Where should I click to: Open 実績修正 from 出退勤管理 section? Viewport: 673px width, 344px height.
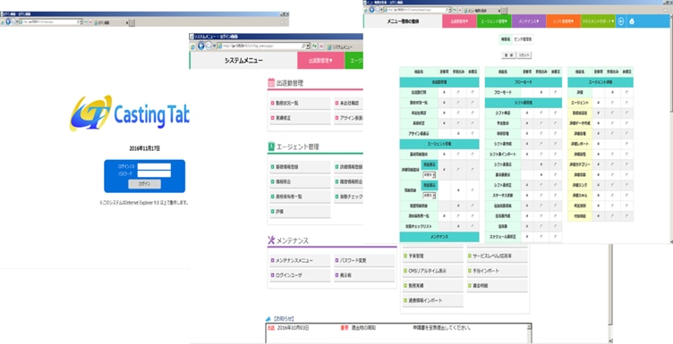click(300, 118)
